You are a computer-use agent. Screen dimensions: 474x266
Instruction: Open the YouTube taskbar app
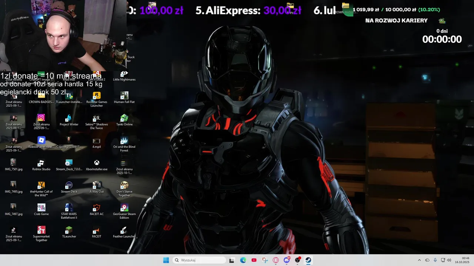254,260
